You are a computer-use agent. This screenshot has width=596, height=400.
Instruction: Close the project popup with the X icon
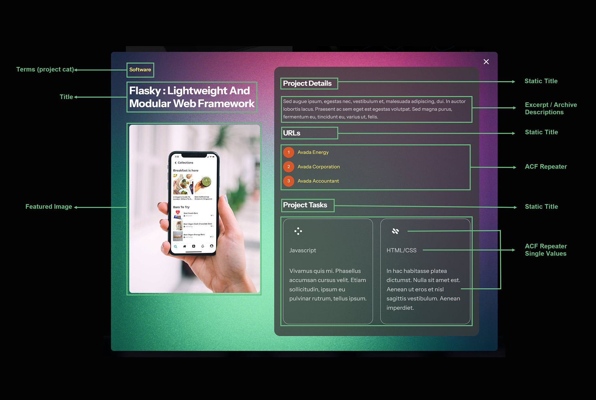click(486, 62)
